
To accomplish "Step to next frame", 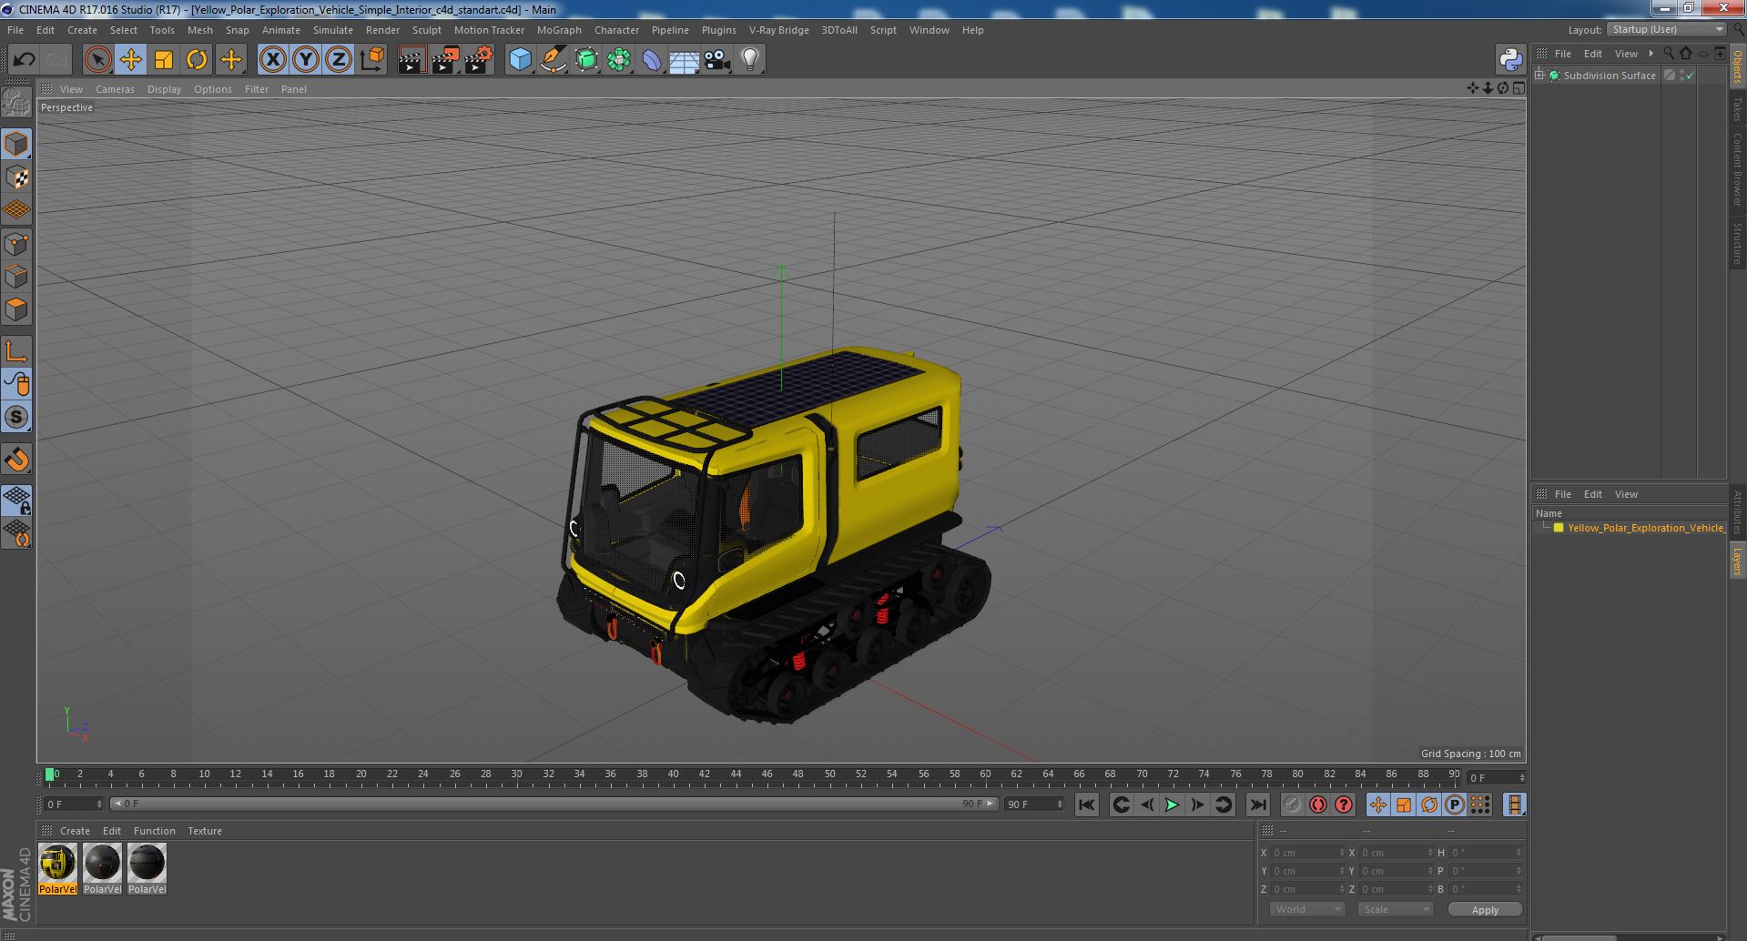I will point(1197,804).
